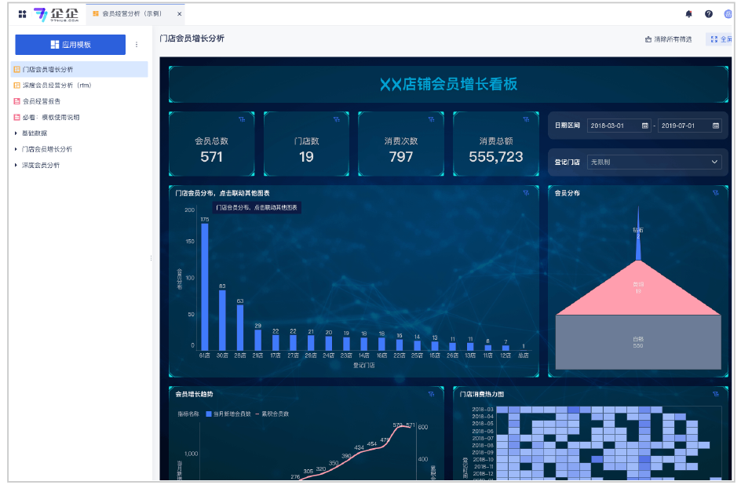Click 清除所有筛选 button

[x=669, y=39]
